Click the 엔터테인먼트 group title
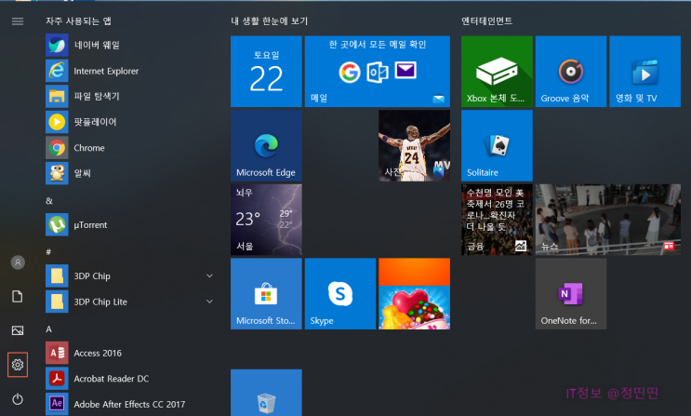The width and height of the screenshot is (691, 416). click(487, 21)
